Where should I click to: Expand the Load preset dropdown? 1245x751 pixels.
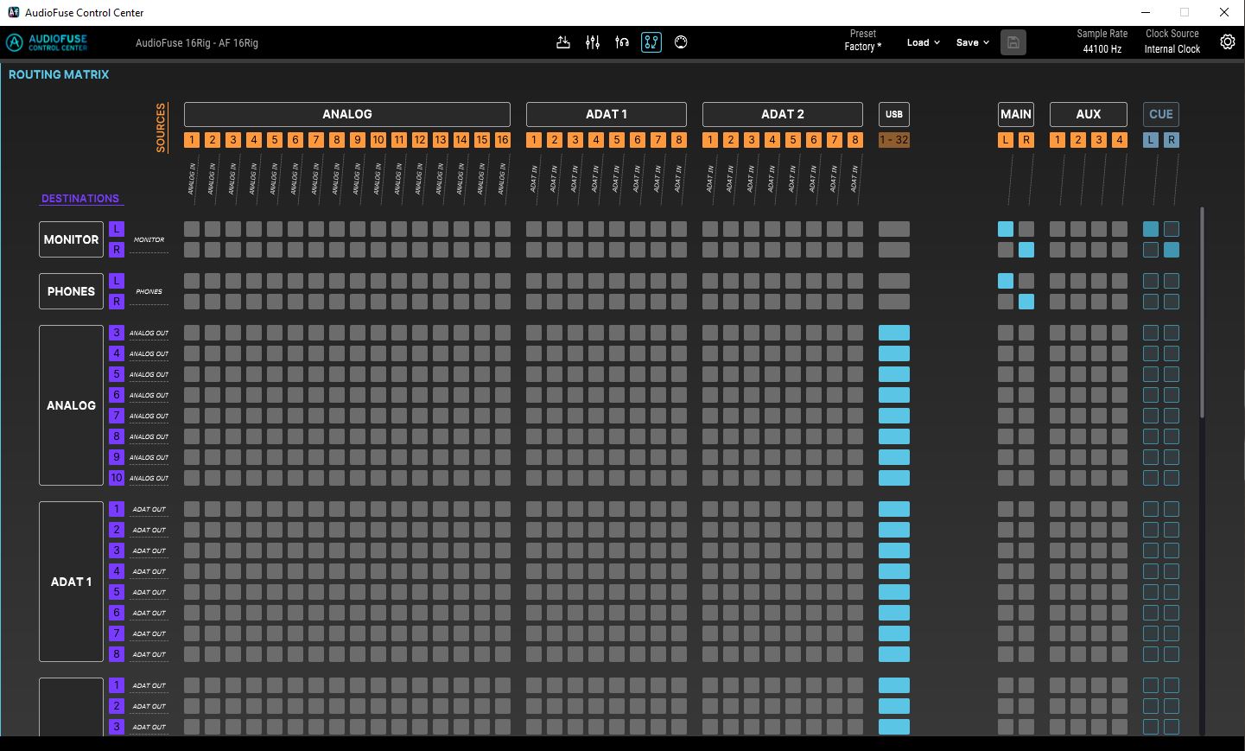(923, 42)
